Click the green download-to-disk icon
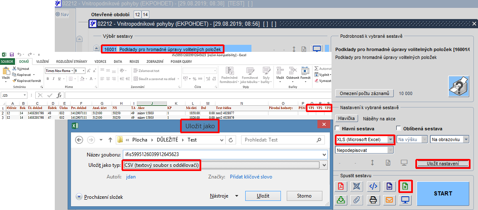Screen dimensions: 478x210 (x=341, y=200)
